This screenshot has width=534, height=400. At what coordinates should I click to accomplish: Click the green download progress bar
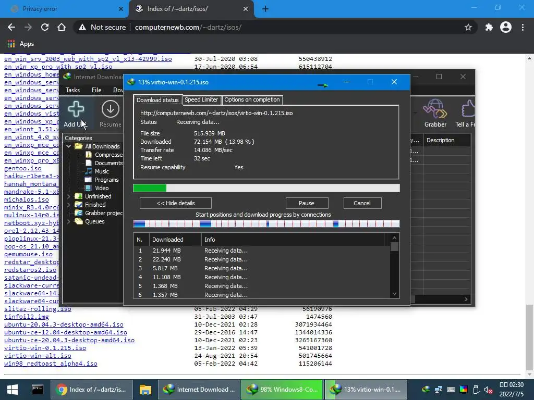266,188
